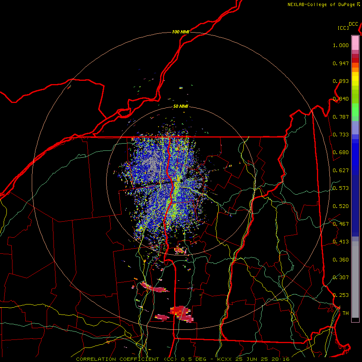Select the 0.520 color scale value

coord(341,206)
